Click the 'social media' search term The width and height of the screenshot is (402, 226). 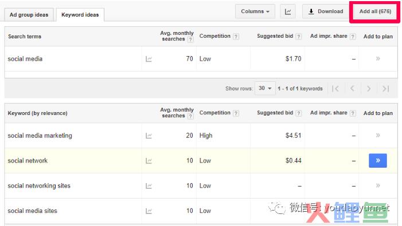(25, 59)
